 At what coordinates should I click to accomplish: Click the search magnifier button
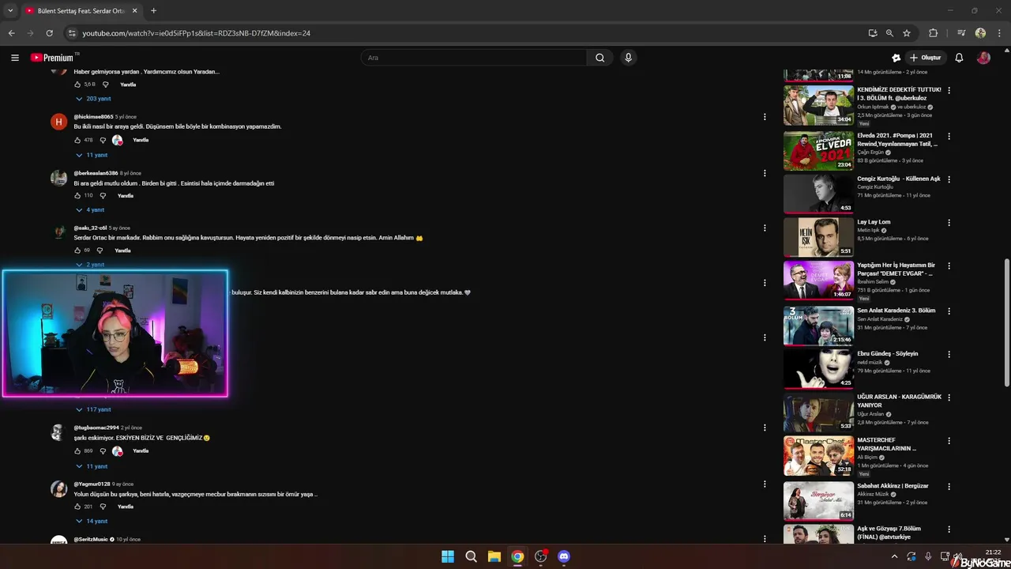pyautogui.click(x=600, y=58)
